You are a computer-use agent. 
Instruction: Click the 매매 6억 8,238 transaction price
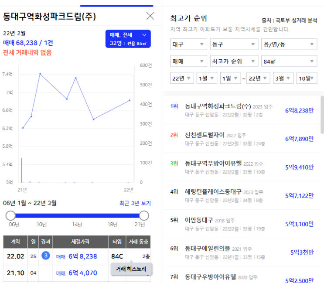click(76, 256)
